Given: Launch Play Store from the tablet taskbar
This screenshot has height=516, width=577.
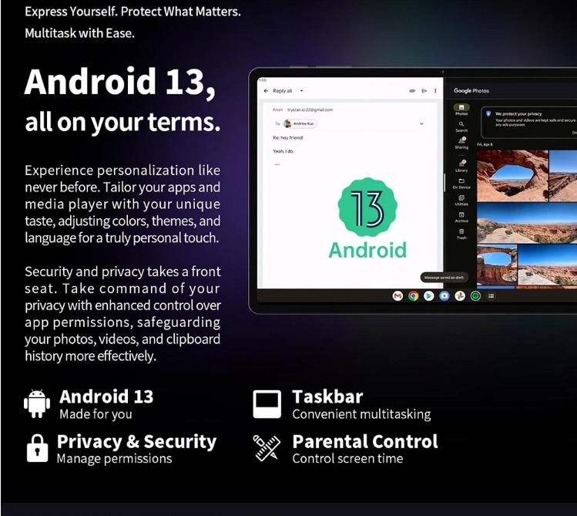Looking at the screenshot, I should pos(428,295).
